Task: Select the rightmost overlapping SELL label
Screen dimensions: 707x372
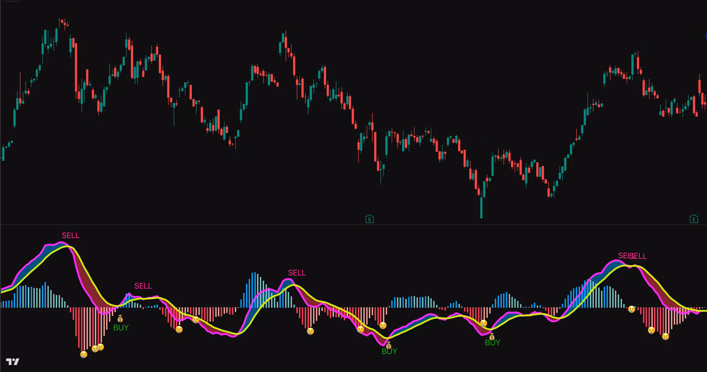Action: coord(639,256)
